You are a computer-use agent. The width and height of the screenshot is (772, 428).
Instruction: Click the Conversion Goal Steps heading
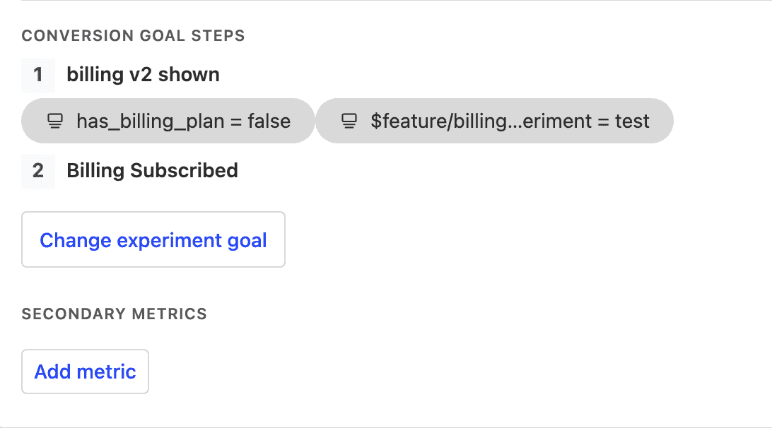click(133, 36)
